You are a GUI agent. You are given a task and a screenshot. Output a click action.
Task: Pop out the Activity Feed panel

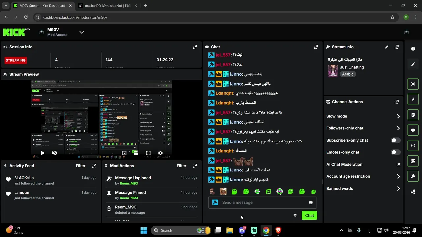pyautogui.click(x=94, y=166)
